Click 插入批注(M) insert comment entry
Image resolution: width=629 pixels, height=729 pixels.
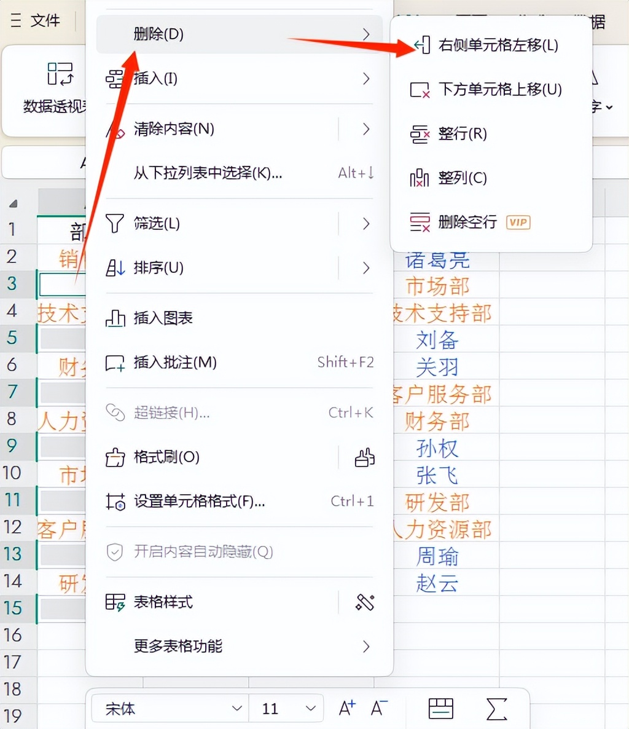[239, 363]
